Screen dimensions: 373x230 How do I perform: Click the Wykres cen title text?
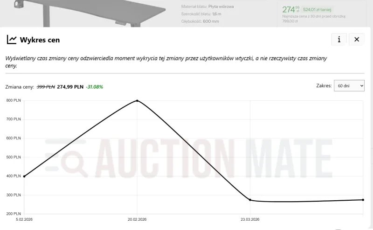(40, 40)
